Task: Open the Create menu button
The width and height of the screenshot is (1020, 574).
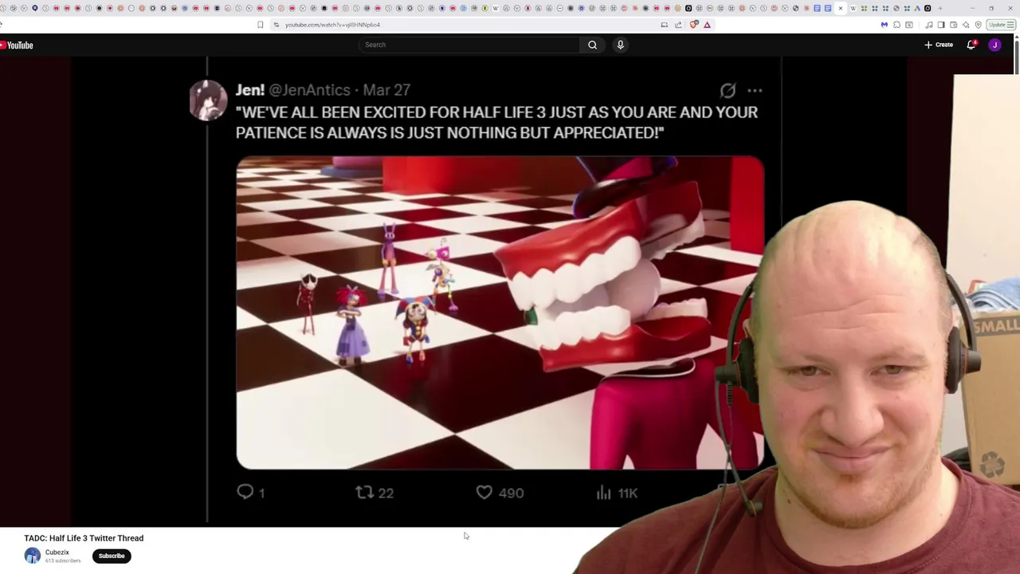Action: click(x=939, y=45)
